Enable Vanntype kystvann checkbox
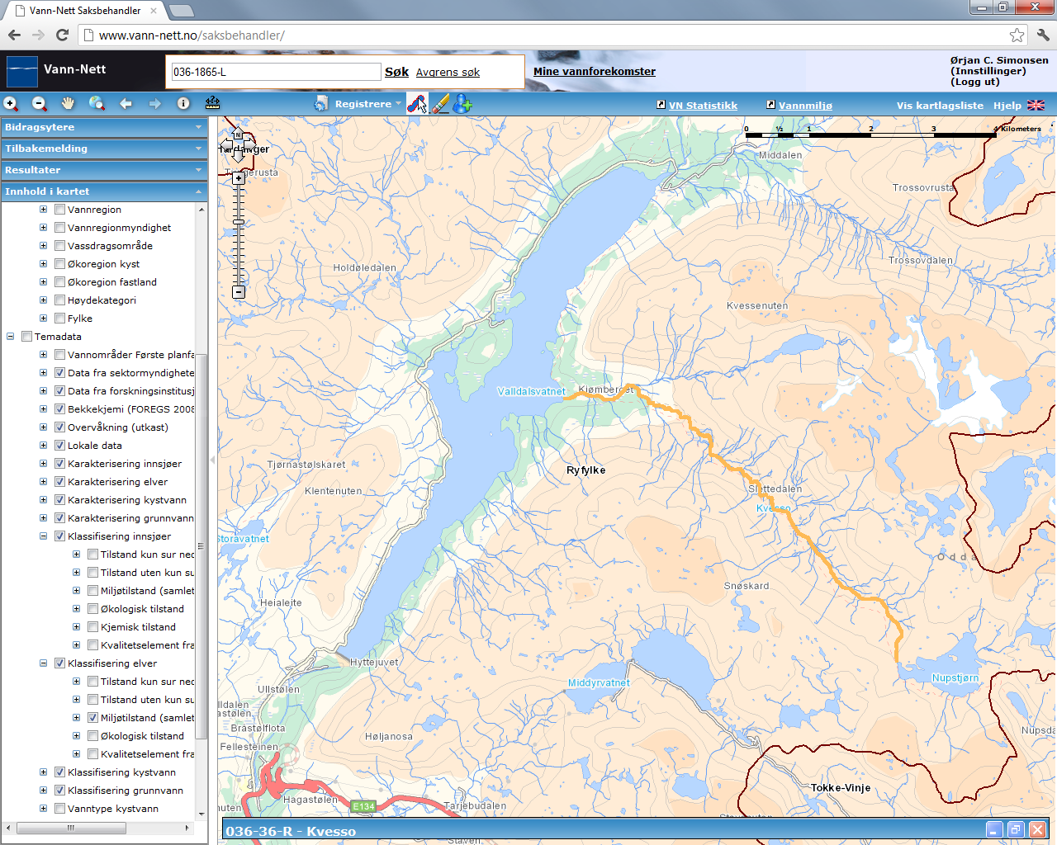 59,809
